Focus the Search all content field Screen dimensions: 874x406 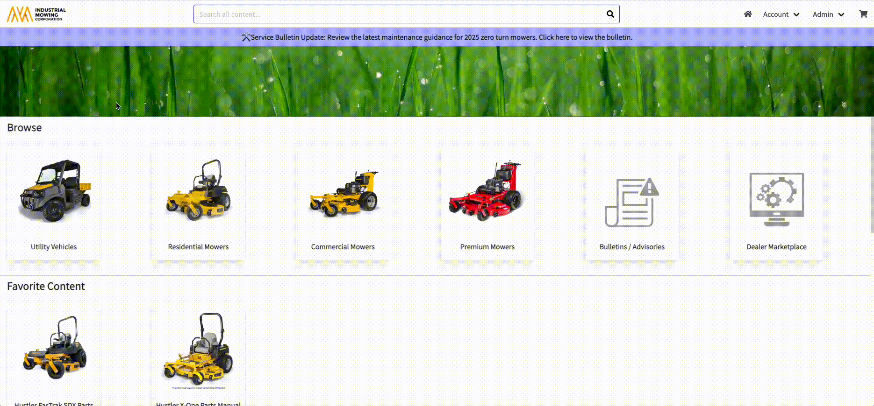tap(397, 14)
